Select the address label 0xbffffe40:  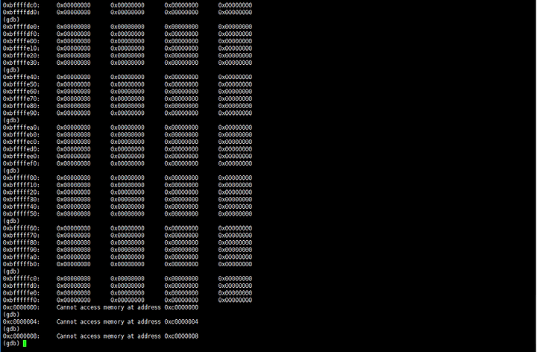point(21,77)
